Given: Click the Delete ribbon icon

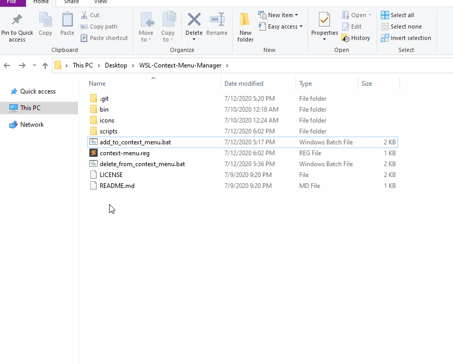Looking at the screenshot, I should point(194,20).
